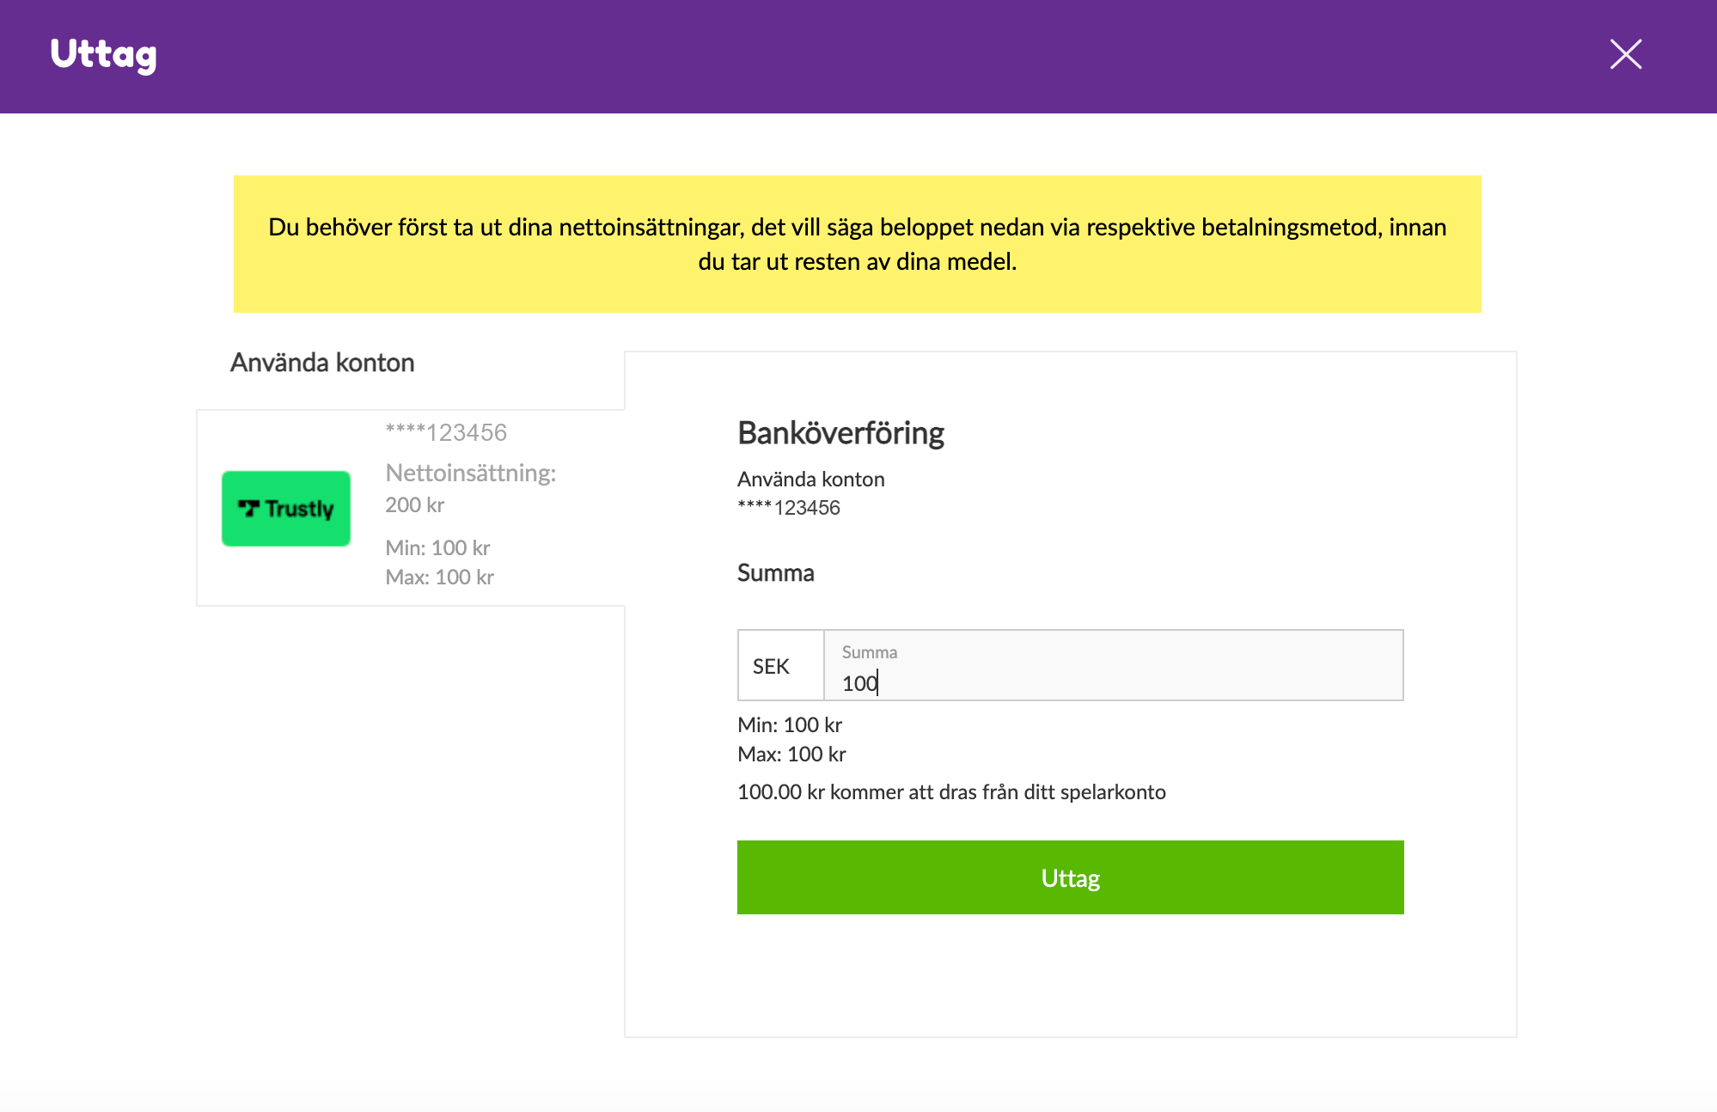Click the yellow nettoinsättningar warning banner
The width and height of the screenshot is (1717, 1112).
tap(858, 244)
